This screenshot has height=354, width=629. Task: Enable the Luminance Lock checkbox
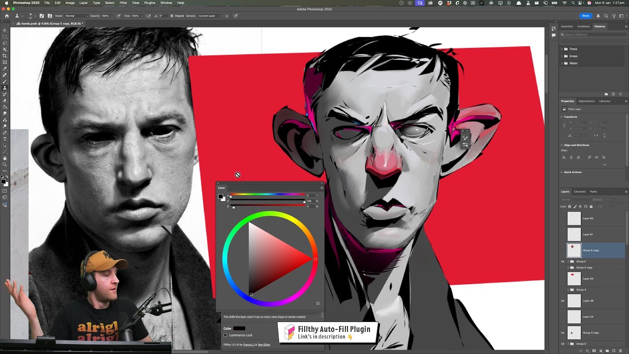coord(226,335)
